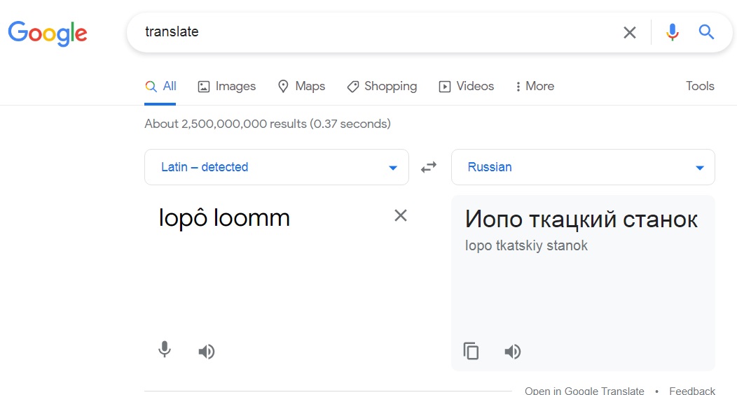Open in Google Translate link
This screenshot has width=737, height=395.
click(x=584, y=391)
